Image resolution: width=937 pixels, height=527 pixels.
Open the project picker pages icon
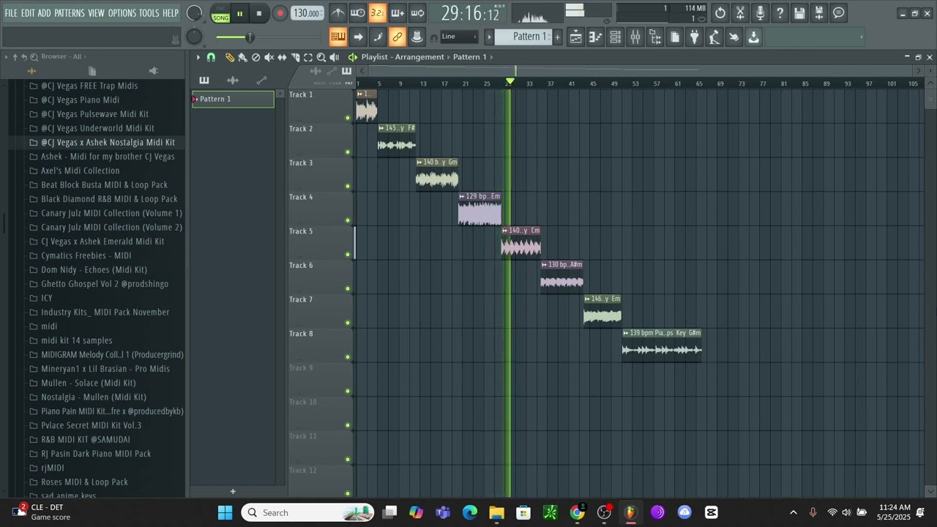click(675, 37)
